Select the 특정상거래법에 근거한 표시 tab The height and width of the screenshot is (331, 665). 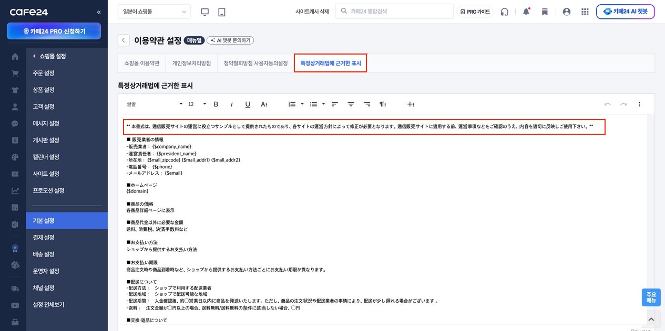click(x=331, y=63)
